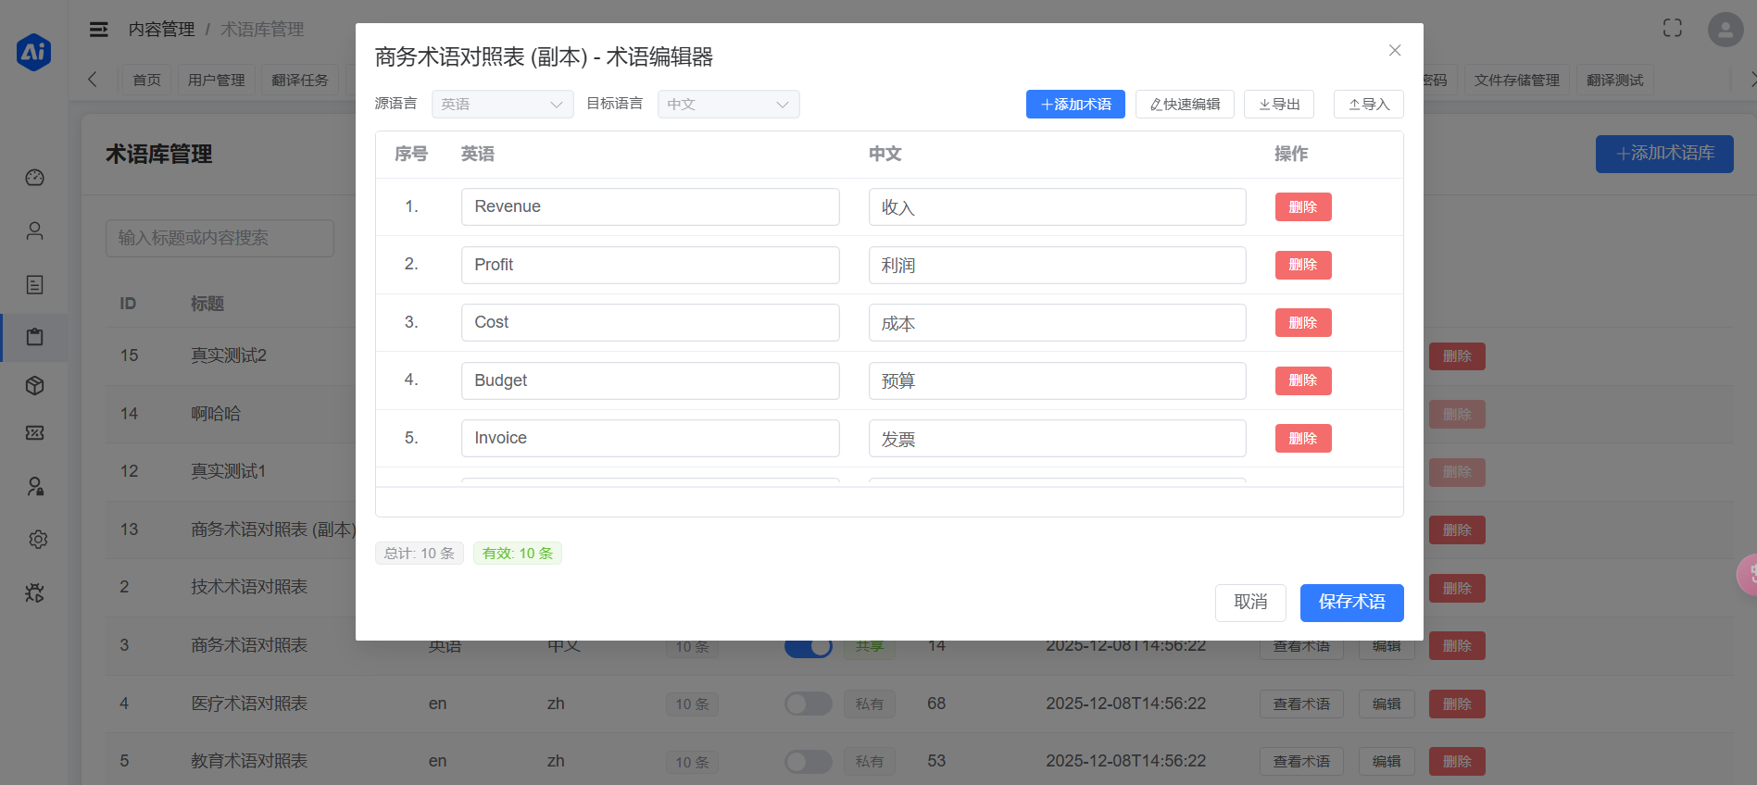The height and width of the screenshot is (785, 1757).
Task: Open the settings gear sidebar icon
Action: click(x=37, y=539)
